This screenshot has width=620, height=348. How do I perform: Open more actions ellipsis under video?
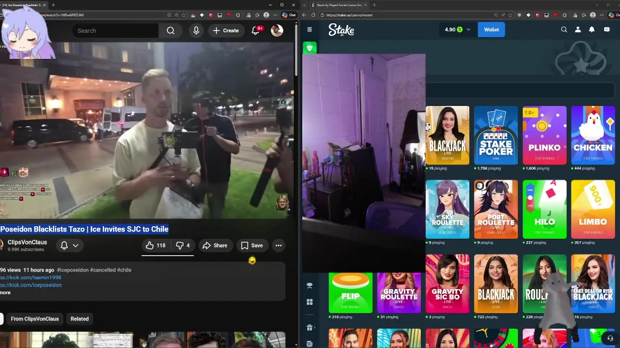pos(279,246)
